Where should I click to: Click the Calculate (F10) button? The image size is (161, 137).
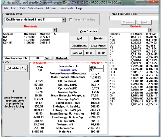16,68
